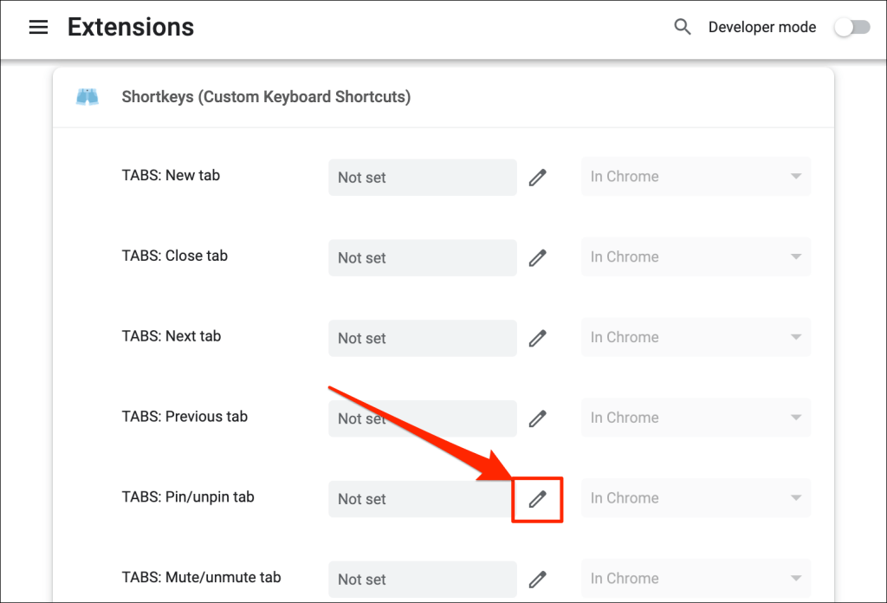Edit the shortcut for TABS: Mute/unmute tab
This screenshot has width=887, height=603.
537,579
